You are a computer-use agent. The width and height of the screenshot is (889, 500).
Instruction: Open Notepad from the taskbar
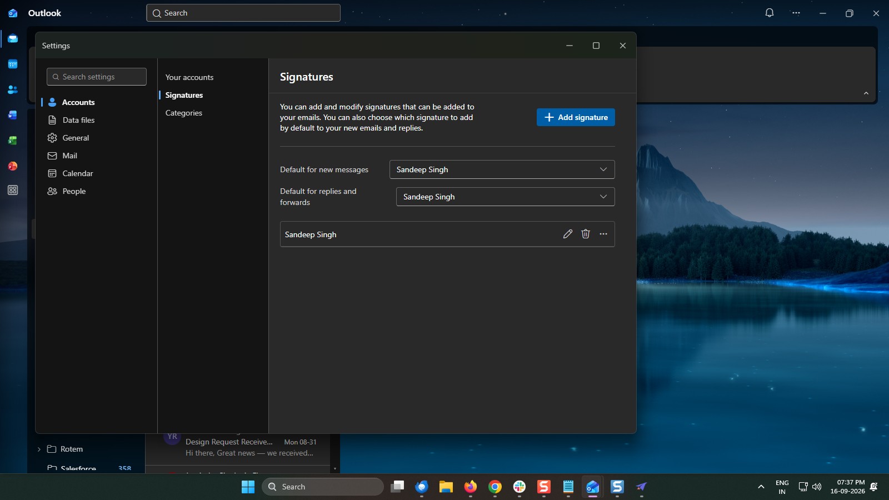(568, 487)
